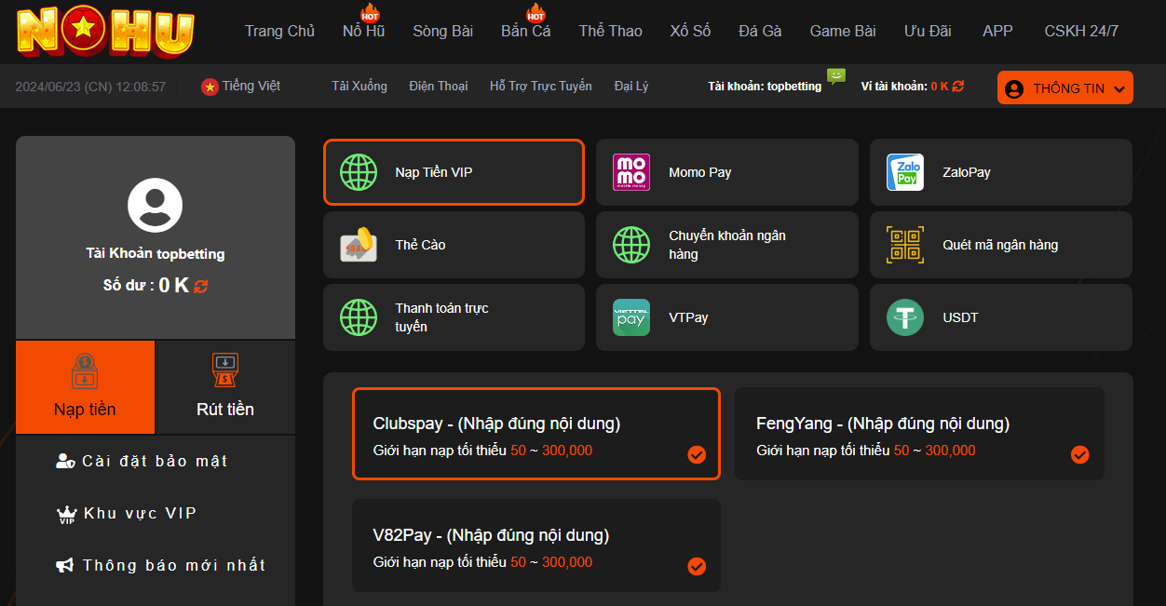Click the Rút tiền withdraw icon
This screenshot has height=606, width=1166.
tap(225, 371)
